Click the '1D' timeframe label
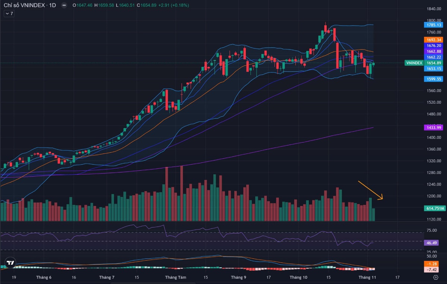Screen dimensions: 447x284 53,6
